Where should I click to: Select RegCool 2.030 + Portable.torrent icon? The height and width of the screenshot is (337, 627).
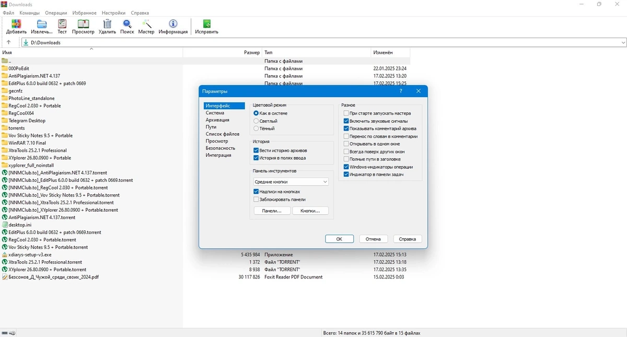click(x=5, y=239)
